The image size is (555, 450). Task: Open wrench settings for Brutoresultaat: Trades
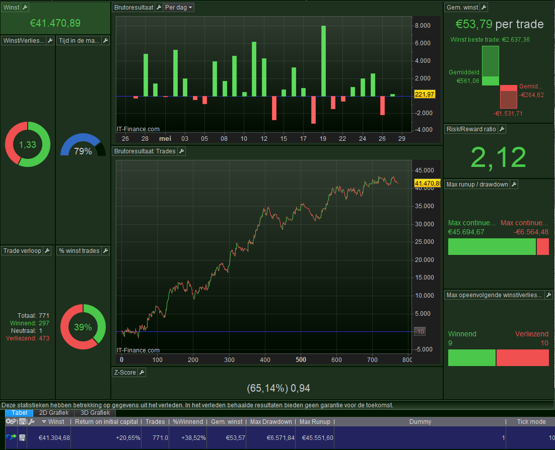pos(181,151)
